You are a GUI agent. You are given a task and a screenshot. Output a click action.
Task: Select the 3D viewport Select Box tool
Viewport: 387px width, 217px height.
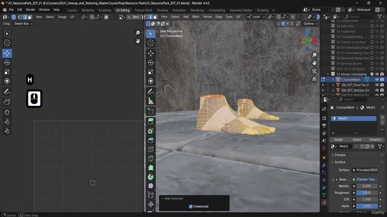point(151,34)
